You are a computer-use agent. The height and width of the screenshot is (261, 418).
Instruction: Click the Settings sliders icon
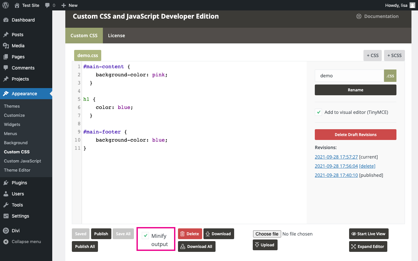[x=6, y=216]
